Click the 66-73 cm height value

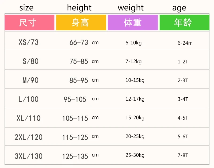(84, 43)
